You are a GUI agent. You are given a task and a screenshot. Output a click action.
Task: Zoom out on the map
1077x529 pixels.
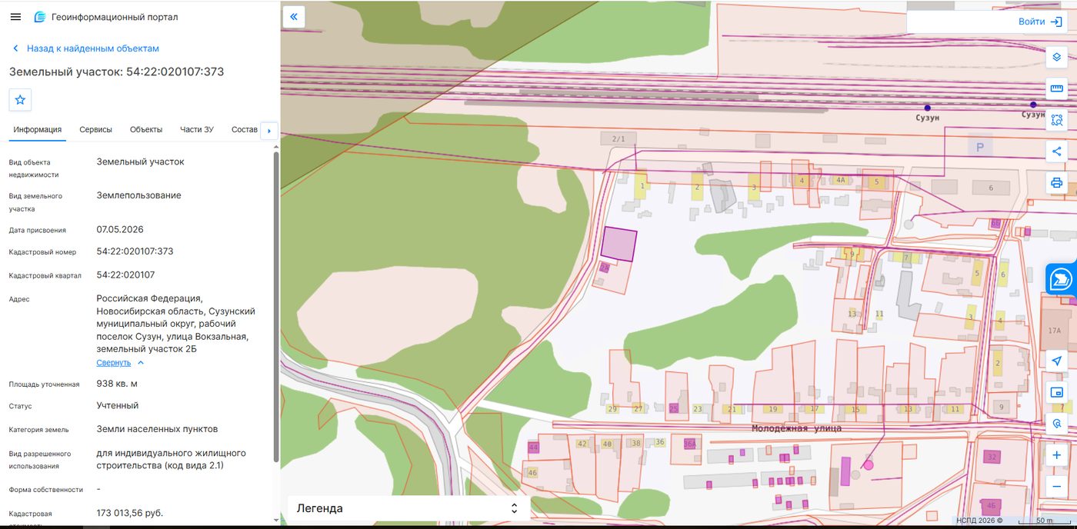(1057, 486)
